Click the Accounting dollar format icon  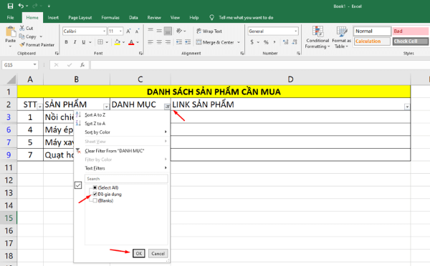coord(252,42)
